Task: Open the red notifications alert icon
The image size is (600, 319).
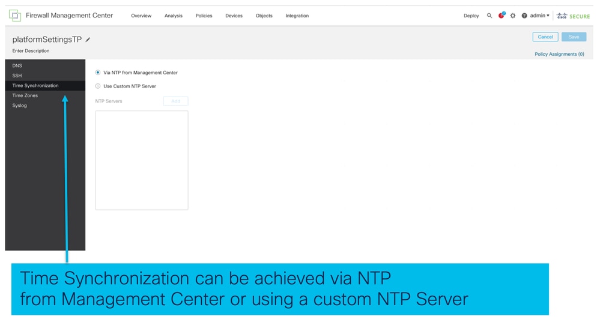Action: [502, 15]
